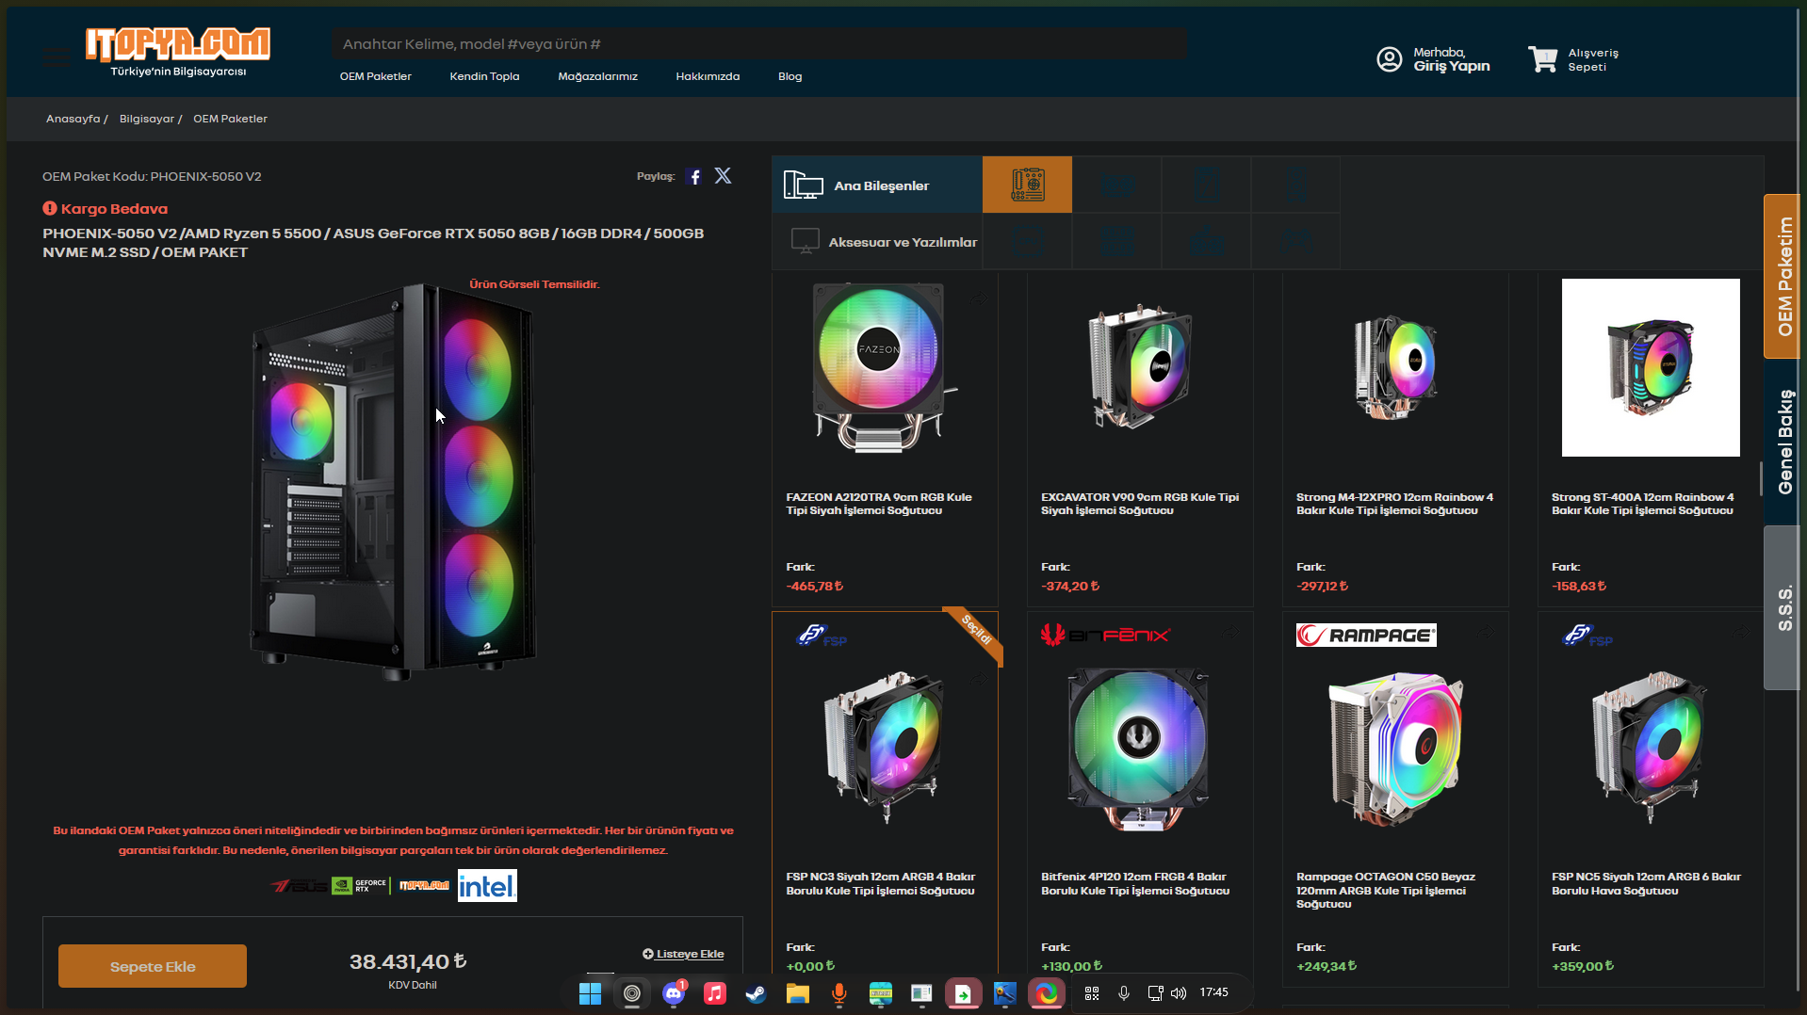Screen dimensions: 1807x1015
Task: Click the user account profile icon
Action: (x=1389, y=59)
